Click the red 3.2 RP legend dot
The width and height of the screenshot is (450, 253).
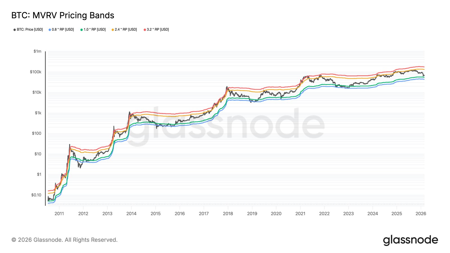145,30
